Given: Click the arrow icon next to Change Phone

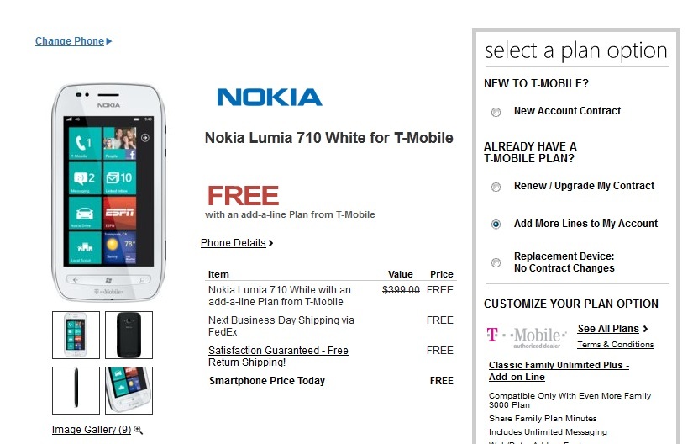Looking at the screenshot, I should pyautogui.click(x=109, y=41).
